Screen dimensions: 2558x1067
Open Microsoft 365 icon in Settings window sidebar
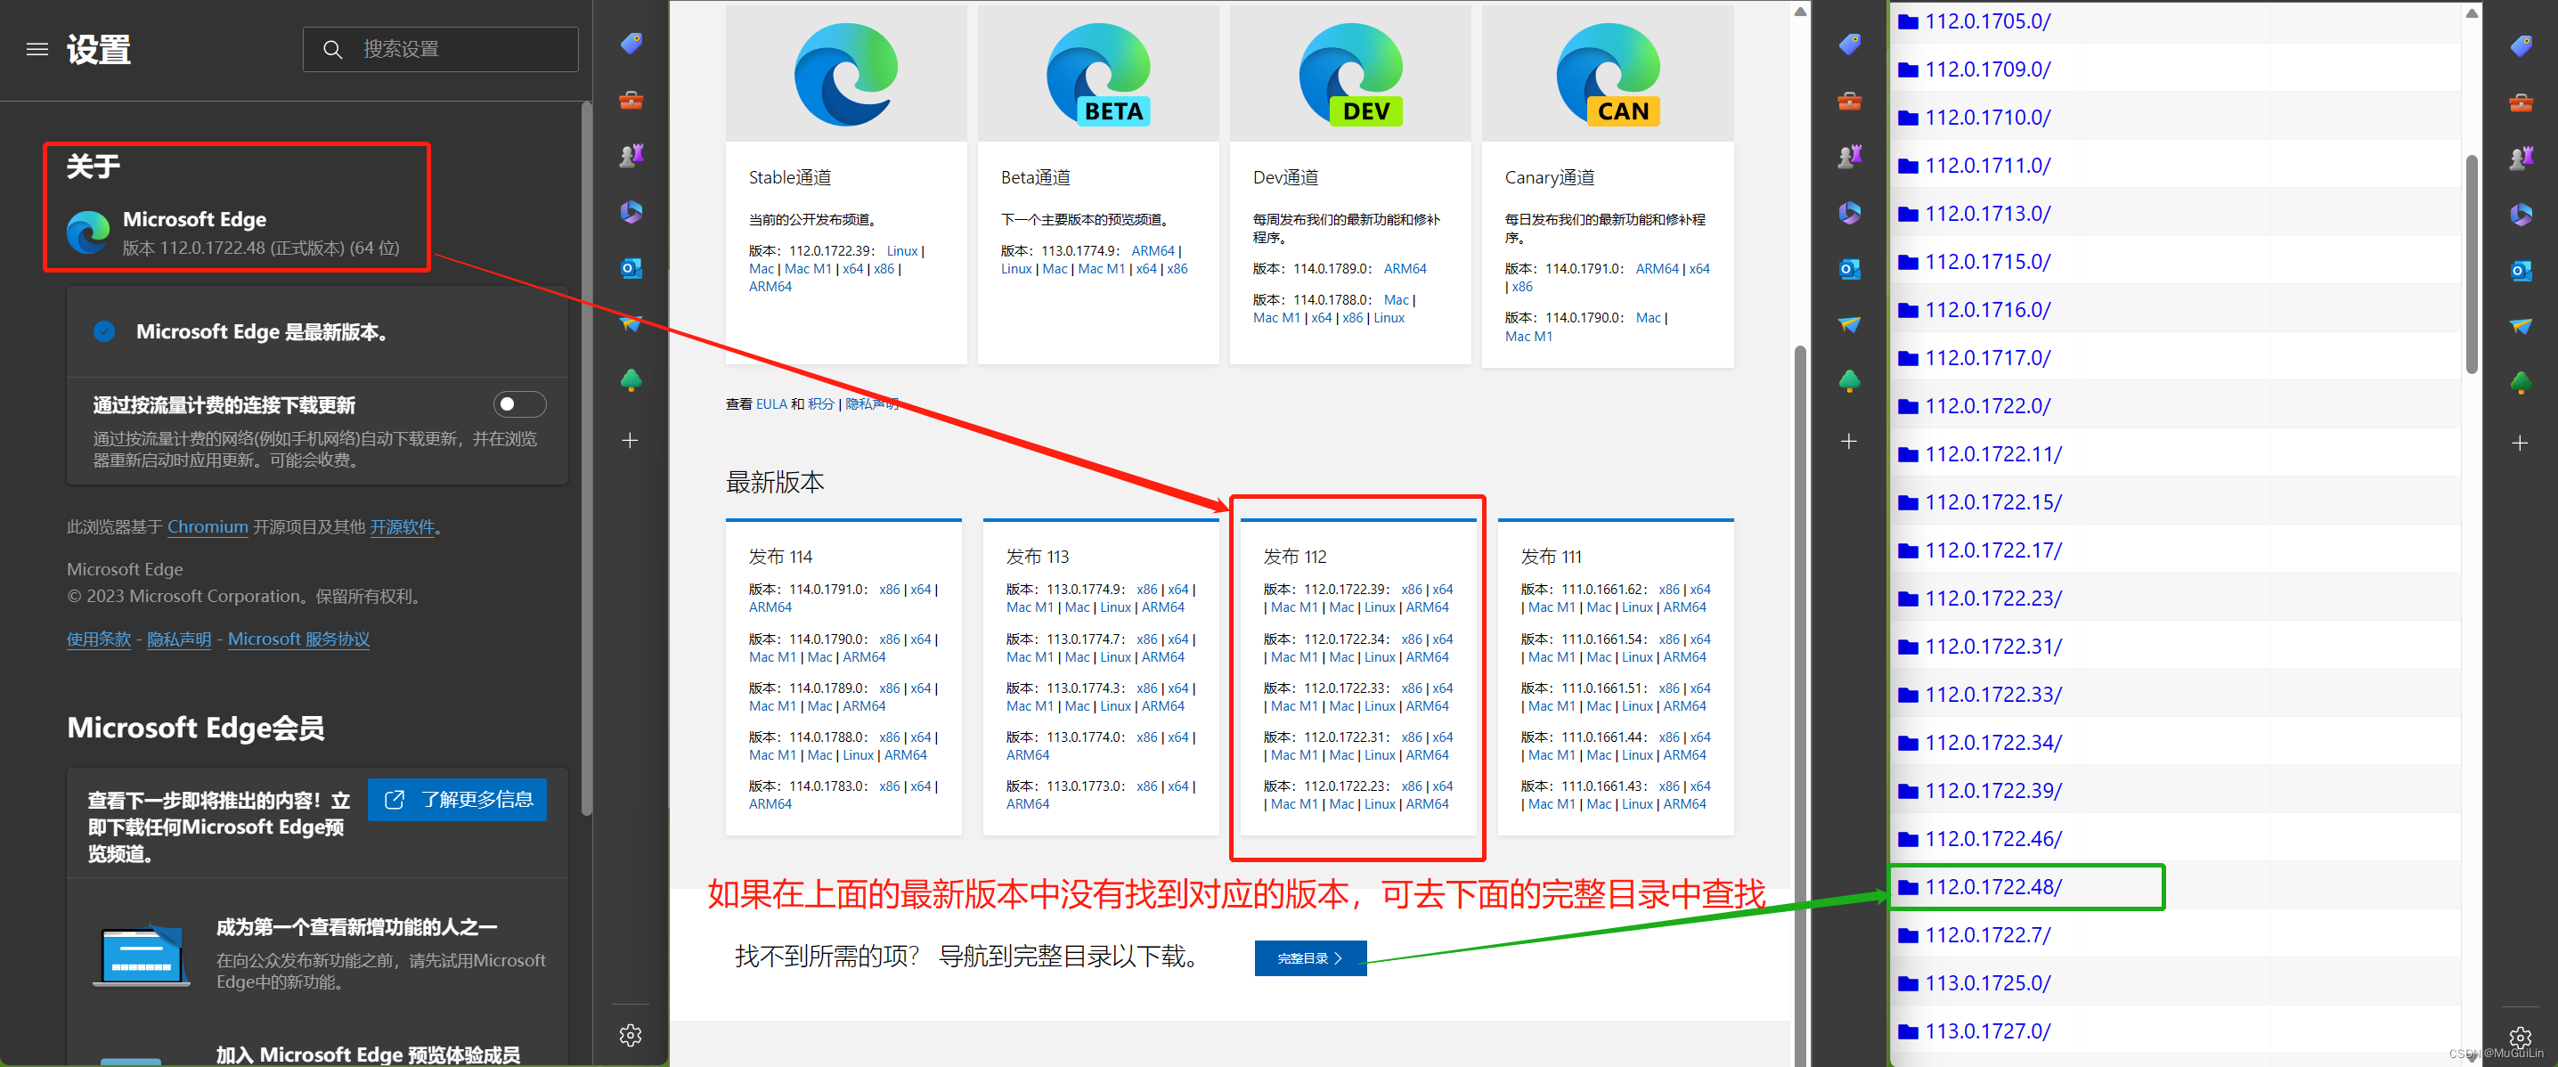[631, 211]
